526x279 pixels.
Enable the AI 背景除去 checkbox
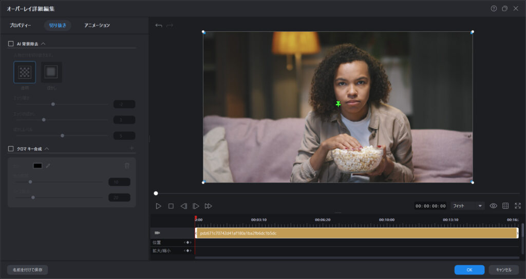11,44
